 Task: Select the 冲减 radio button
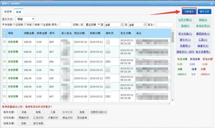click(x=25, y=24)
